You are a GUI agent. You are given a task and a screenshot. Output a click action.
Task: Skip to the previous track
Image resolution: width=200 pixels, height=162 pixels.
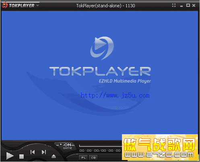33,152
